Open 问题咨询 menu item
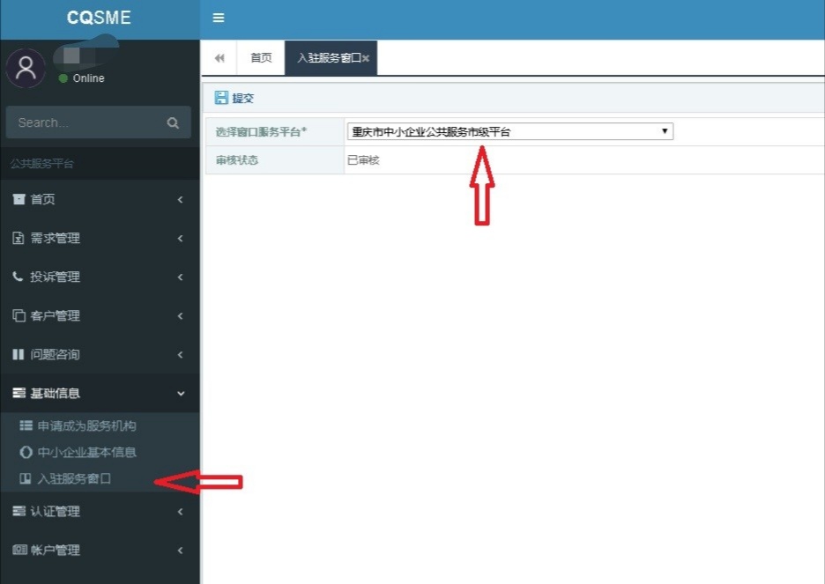 click(100, 354)
